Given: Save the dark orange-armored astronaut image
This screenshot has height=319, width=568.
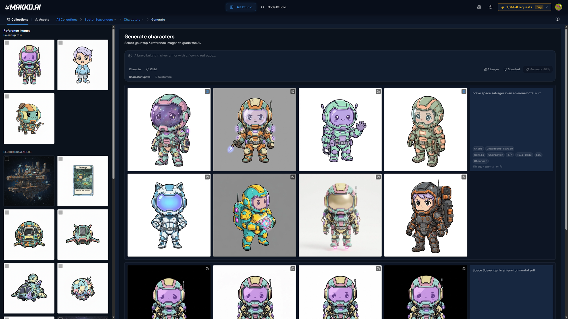Looking at the screenshot, I should point(464,177).
